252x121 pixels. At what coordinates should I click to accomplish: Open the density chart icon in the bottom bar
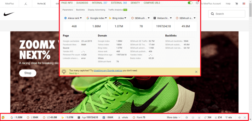(199, 118)
